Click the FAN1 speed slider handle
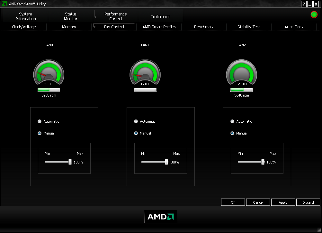Screen dimensions: 322x233 [x=166, y=162]
